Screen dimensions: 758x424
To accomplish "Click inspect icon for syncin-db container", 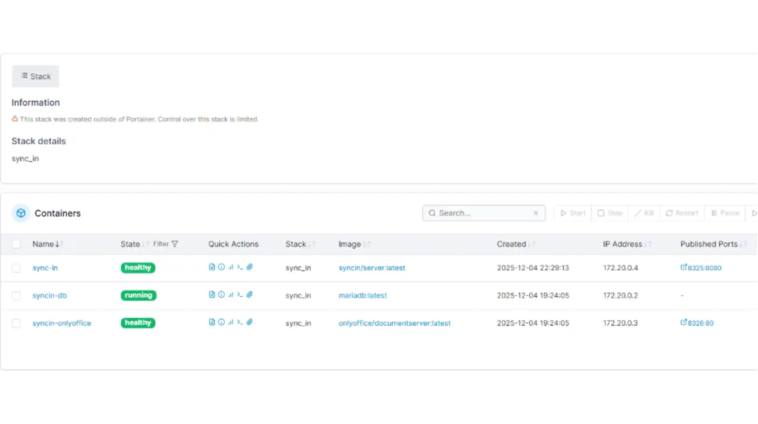I will 221,295.
